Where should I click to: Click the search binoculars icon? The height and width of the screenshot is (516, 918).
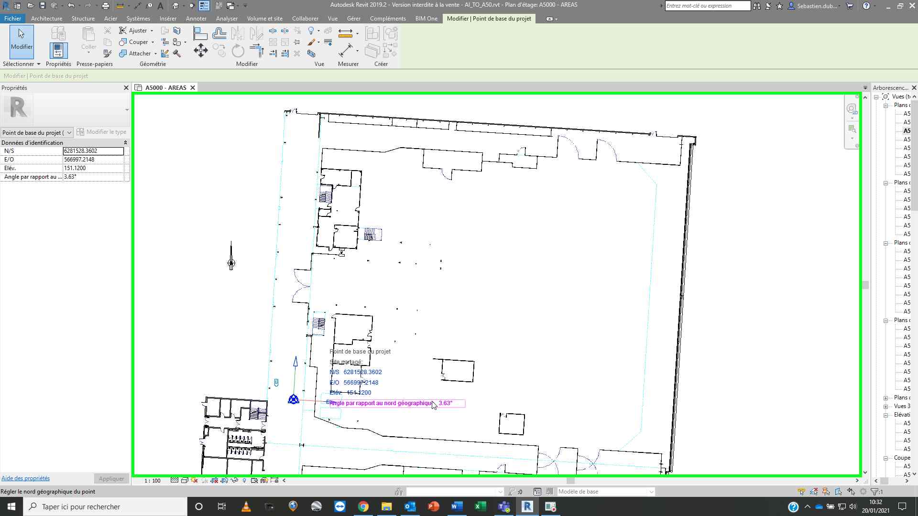(x=757, y=6)
